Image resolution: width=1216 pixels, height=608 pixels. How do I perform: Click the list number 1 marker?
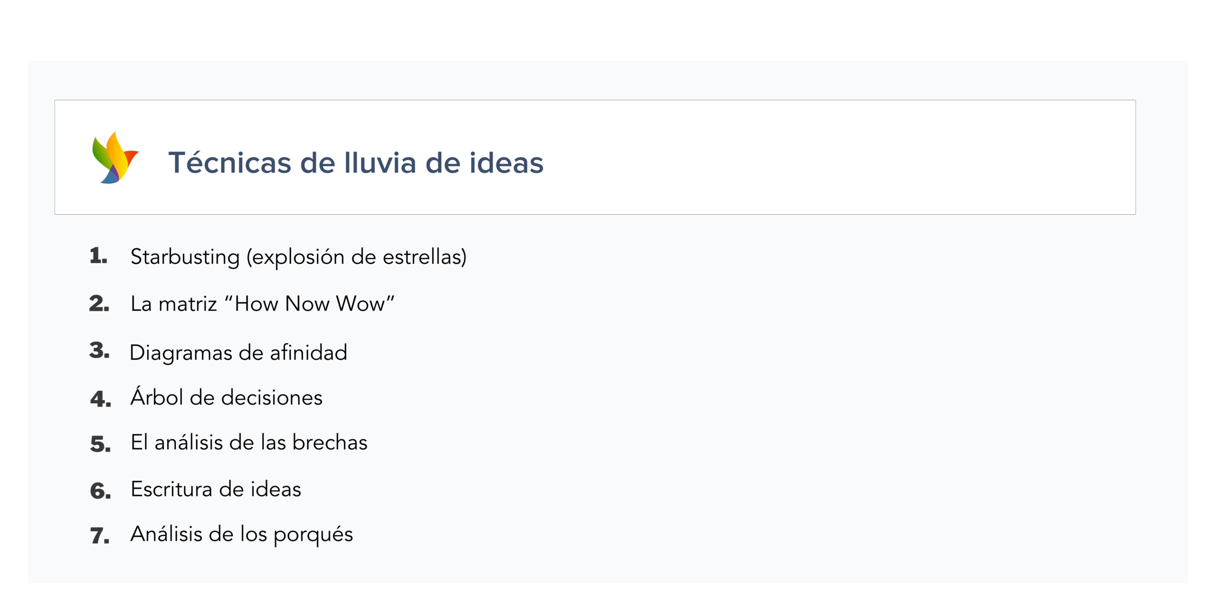[98, 256]
